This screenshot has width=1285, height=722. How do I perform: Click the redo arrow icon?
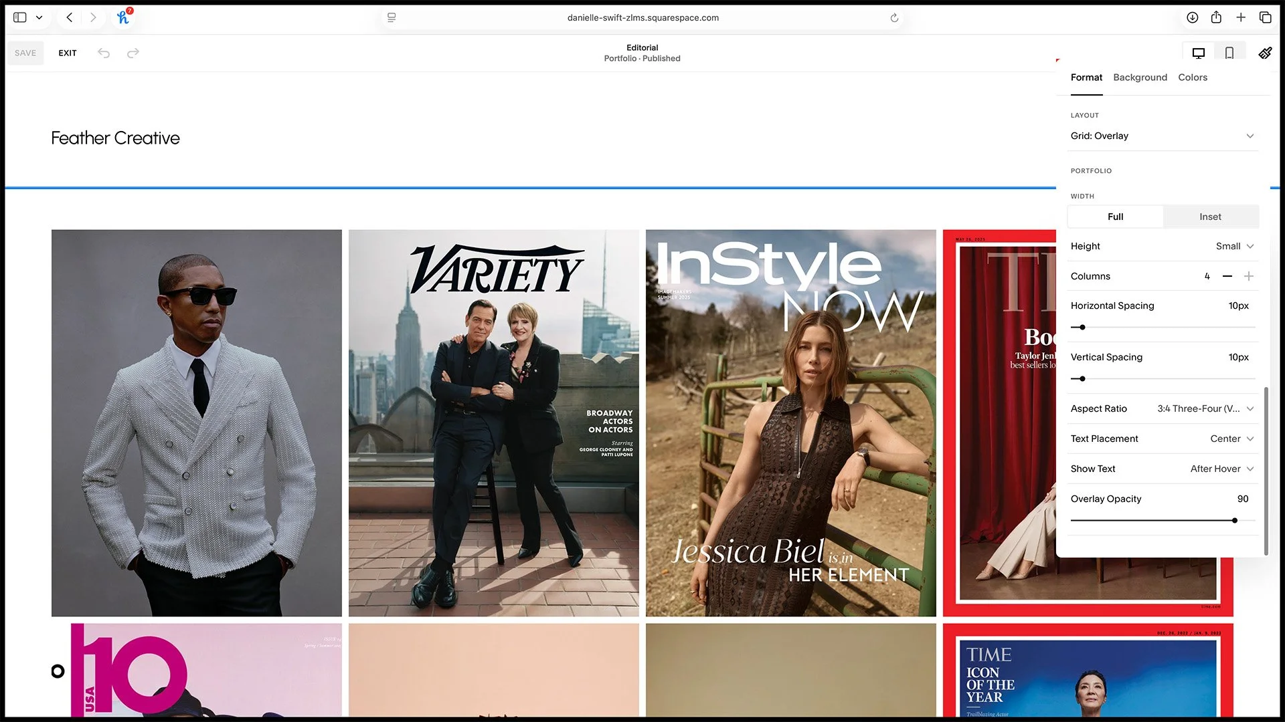pos(133,53)
